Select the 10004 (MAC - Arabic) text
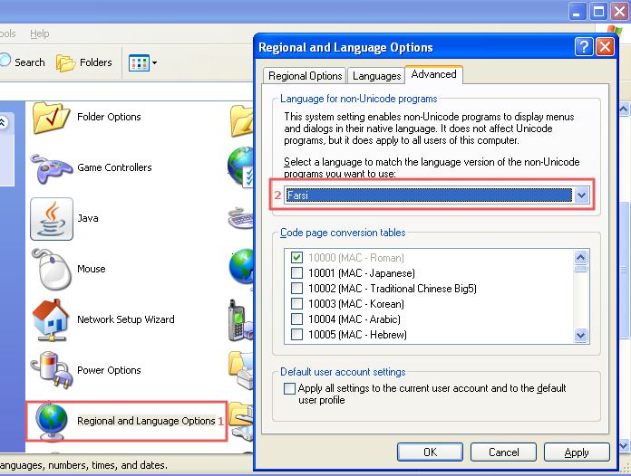Viewport: 631px width, 476px height. click(x=354, y=319)
